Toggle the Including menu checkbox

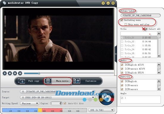[x=122, y=20]
